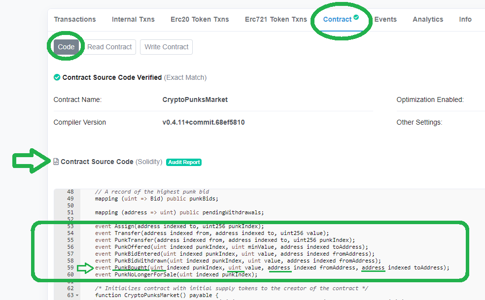
Task: Click the highest punk bid comment line
Action: coord(152,192)
